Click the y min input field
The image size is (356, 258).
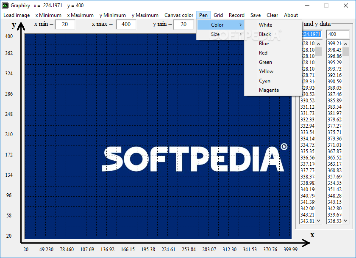coord(184,25)
